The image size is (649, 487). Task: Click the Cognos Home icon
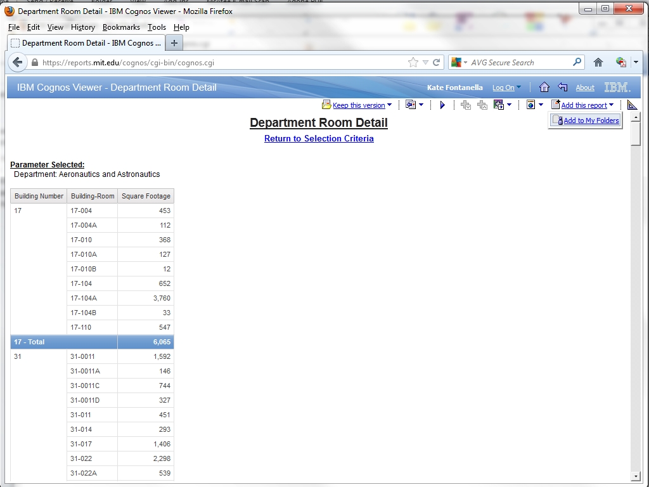[544, 88]
